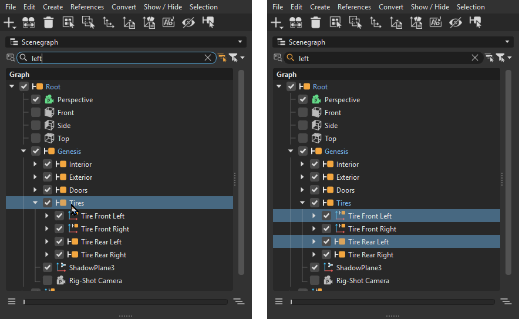Clear the left panel search with the X button
This screenshot has width=519, height=319.
(207, 58)
